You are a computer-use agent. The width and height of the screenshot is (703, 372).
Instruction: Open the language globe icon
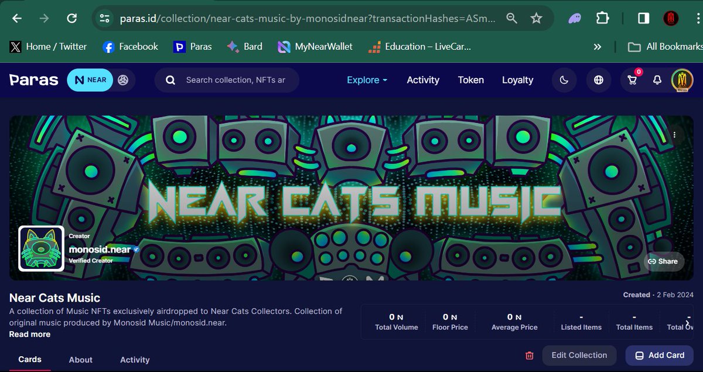[x=598, y=80]
